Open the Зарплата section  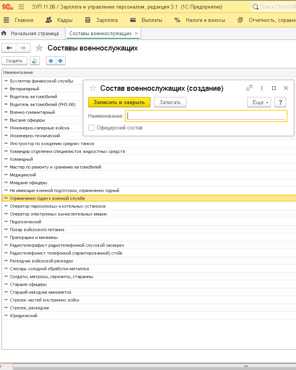coord(101,20)
